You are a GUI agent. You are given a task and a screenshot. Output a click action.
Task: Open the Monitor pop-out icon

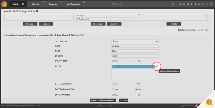43,2
